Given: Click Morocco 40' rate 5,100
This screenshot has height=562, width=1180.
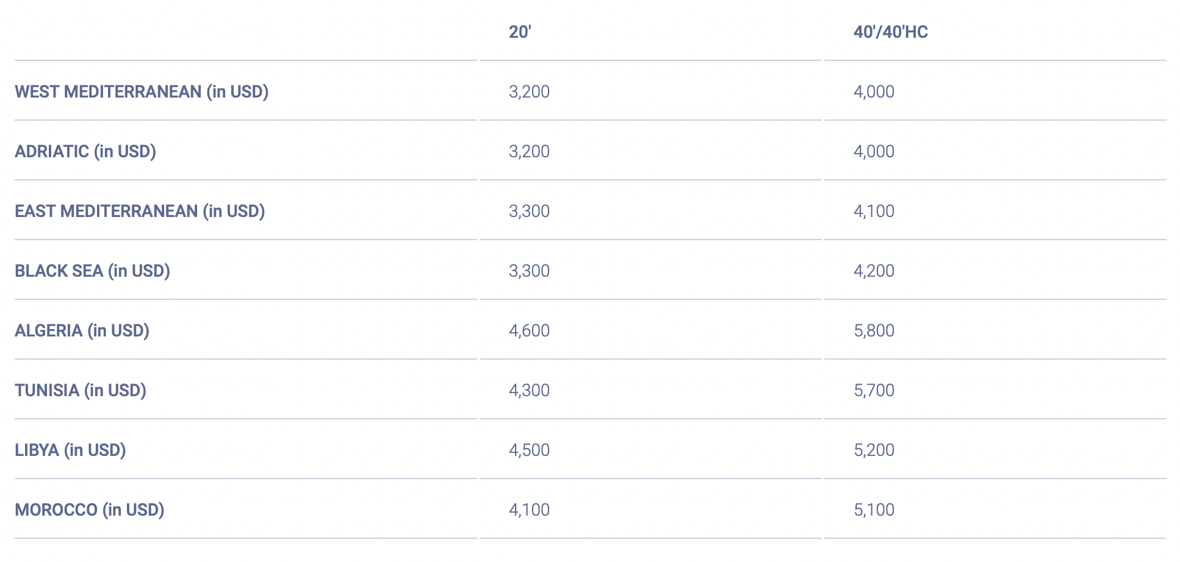Looking at the screenshot, I should click(x=874, y=510).
